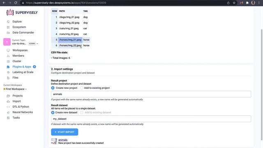
Task: Open the Tasks sidebar entry
Action: point(16,118)
